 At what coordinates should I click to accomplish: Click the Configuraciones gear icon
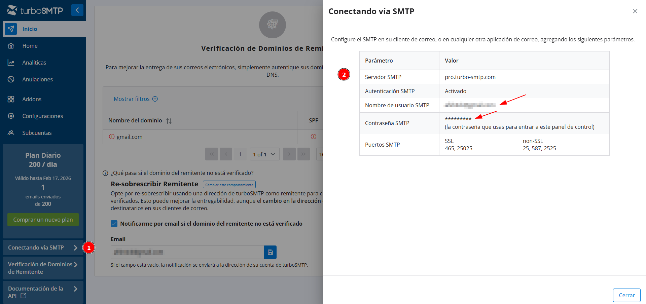11,116
